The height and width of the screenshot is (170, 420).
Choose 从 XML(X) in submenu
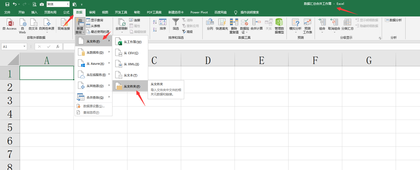[x=130, y=64]
